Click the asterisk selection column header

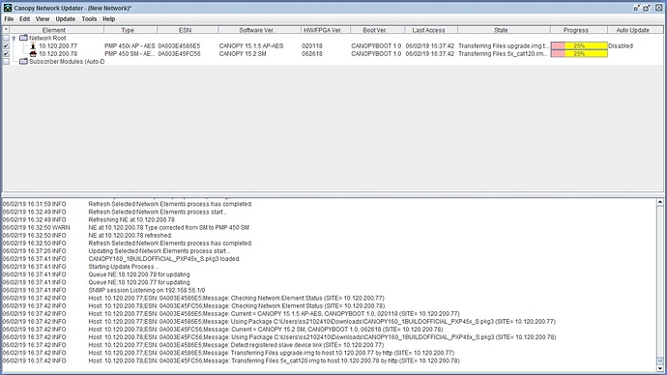pos(6,30)
